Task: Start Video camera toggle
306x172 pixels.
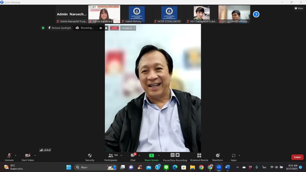Action: click(x=27, y=157)
